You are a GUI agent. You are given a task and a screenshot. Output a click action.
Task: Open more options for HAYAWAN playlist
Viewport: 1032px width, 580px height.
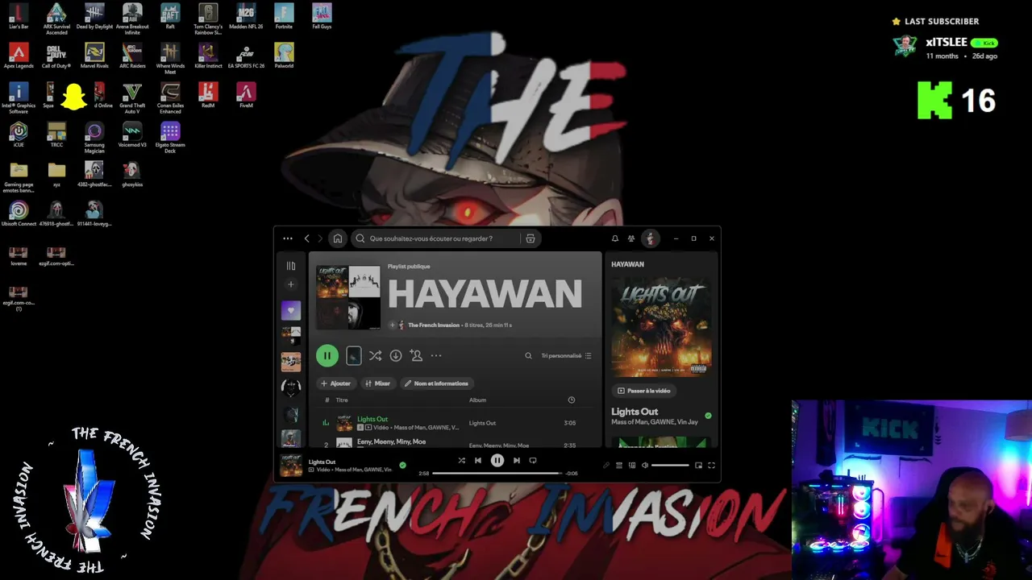[x=436, y=355]
